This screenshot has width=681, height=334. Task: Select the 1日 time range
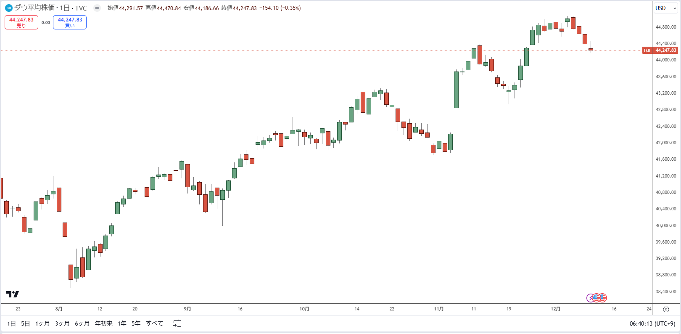(x=11, y=323)
